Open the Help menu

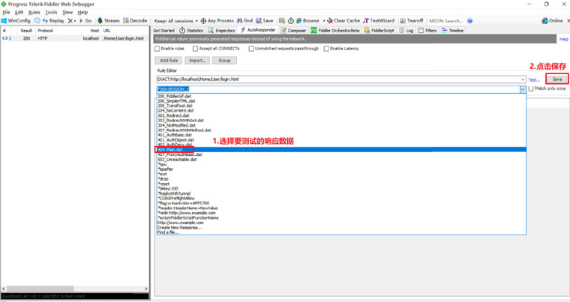point(82,12)
